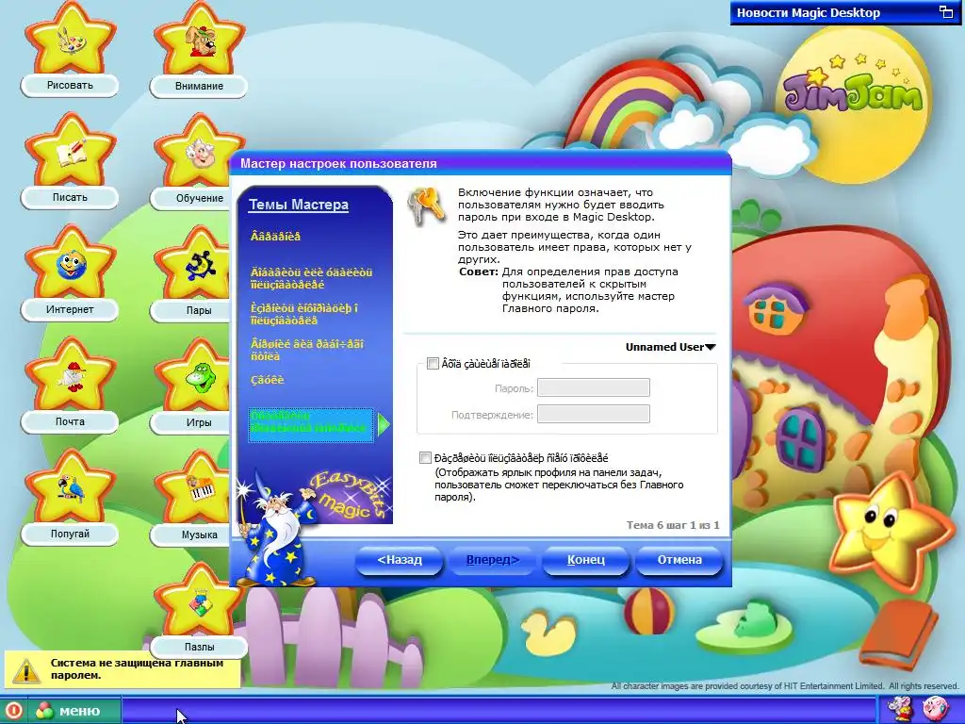The width and height of the screenshot is (965, 724).
Task: Open the Обучение professor star icon
Action: [x=199, y=154]
